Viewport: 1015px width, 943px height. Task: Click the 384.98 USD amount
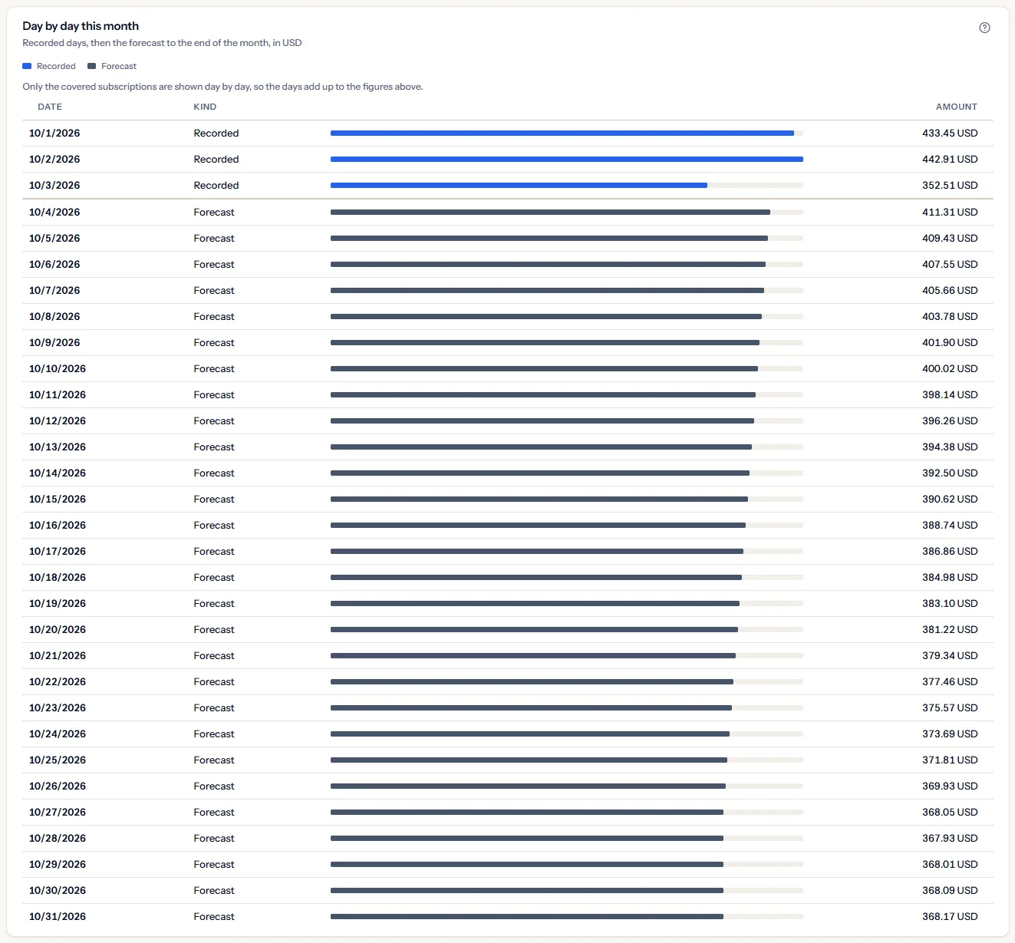[x=950, y=577]
